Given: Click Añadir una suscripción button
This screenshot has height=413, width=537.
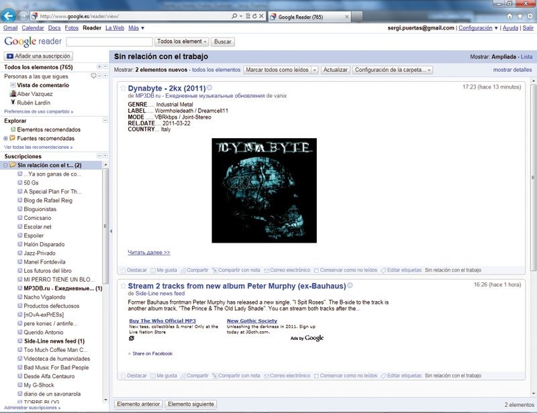Looking at the screenshot, I should tap(38, 56).
